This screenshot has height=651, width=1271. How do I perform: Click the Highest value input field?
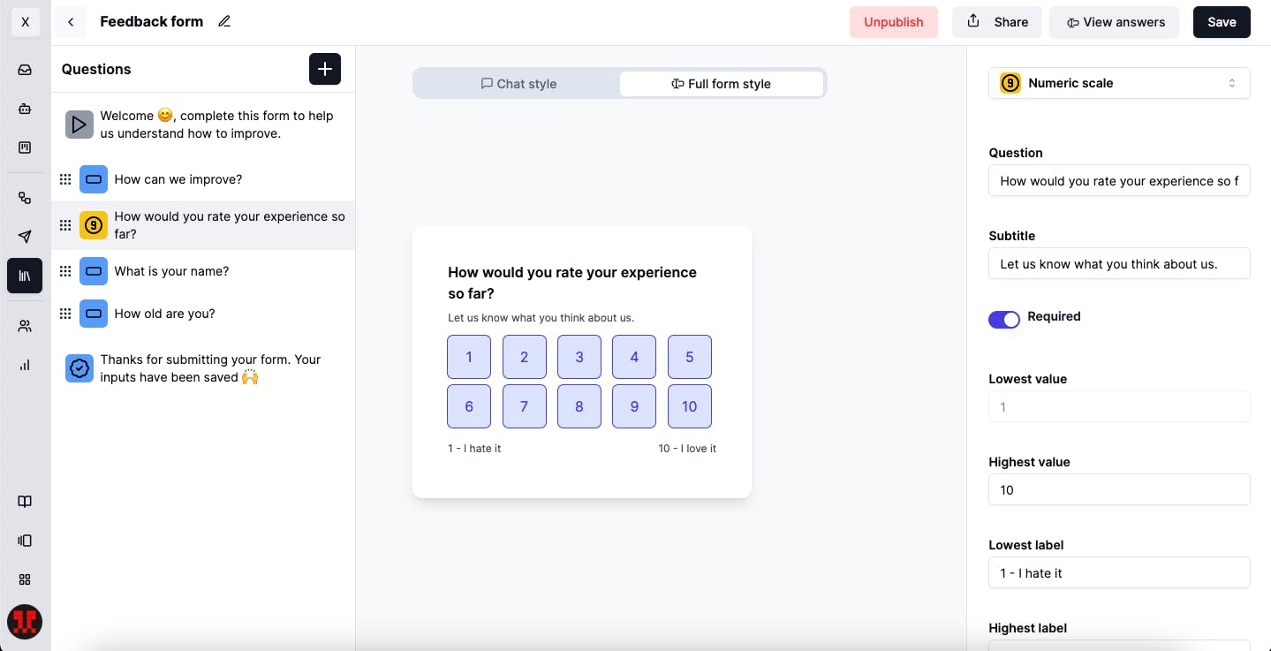point(1119,490)
